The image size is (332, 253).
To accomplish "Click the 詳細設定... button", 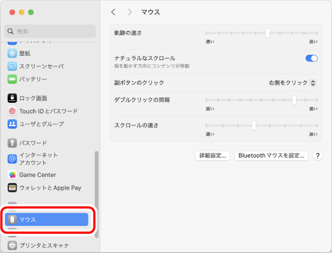I will coord(213,156).
